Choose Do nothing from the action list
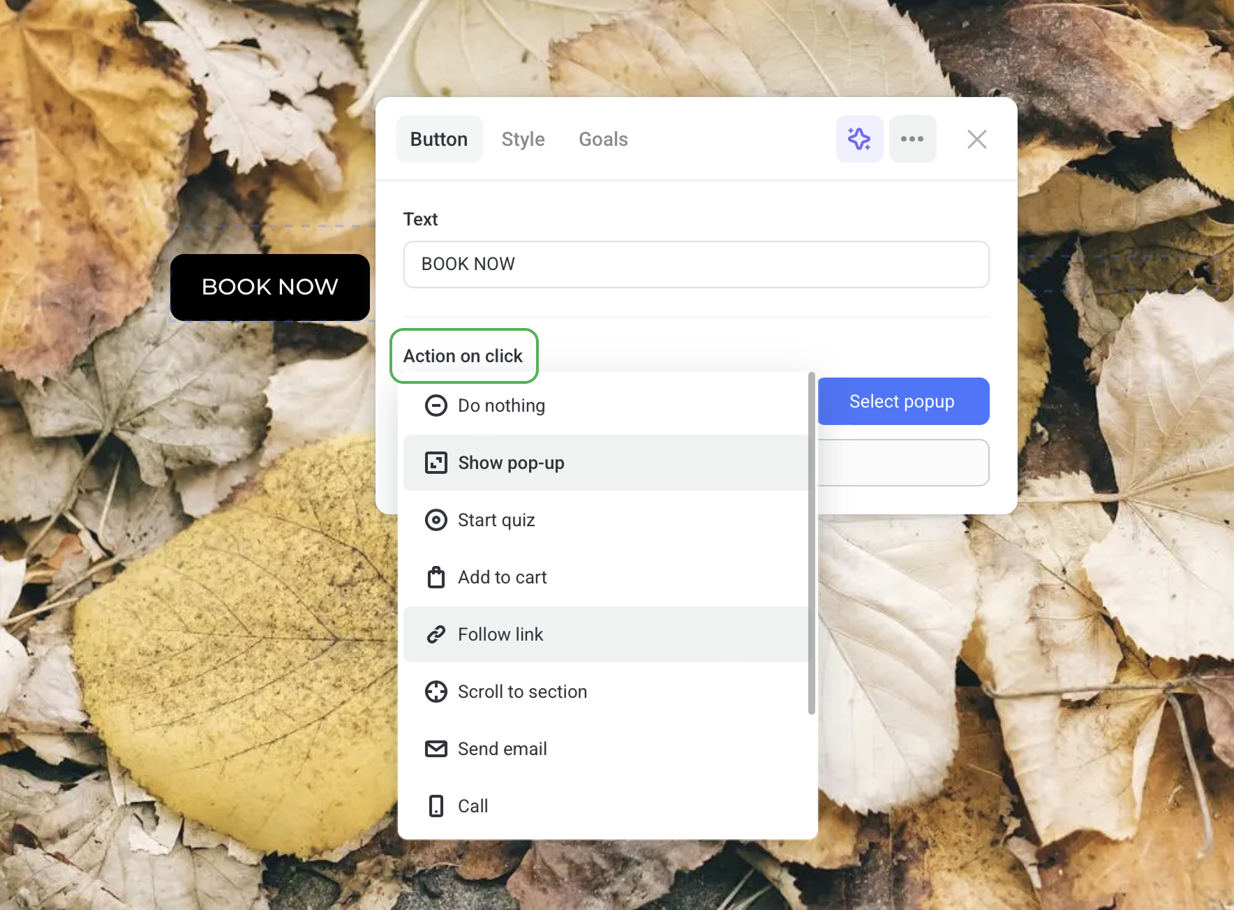1234x910 pixels. click(501, 405)
